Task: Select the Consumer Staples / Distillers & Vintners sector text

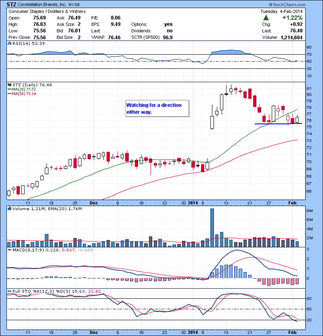Action: point(47,11)
